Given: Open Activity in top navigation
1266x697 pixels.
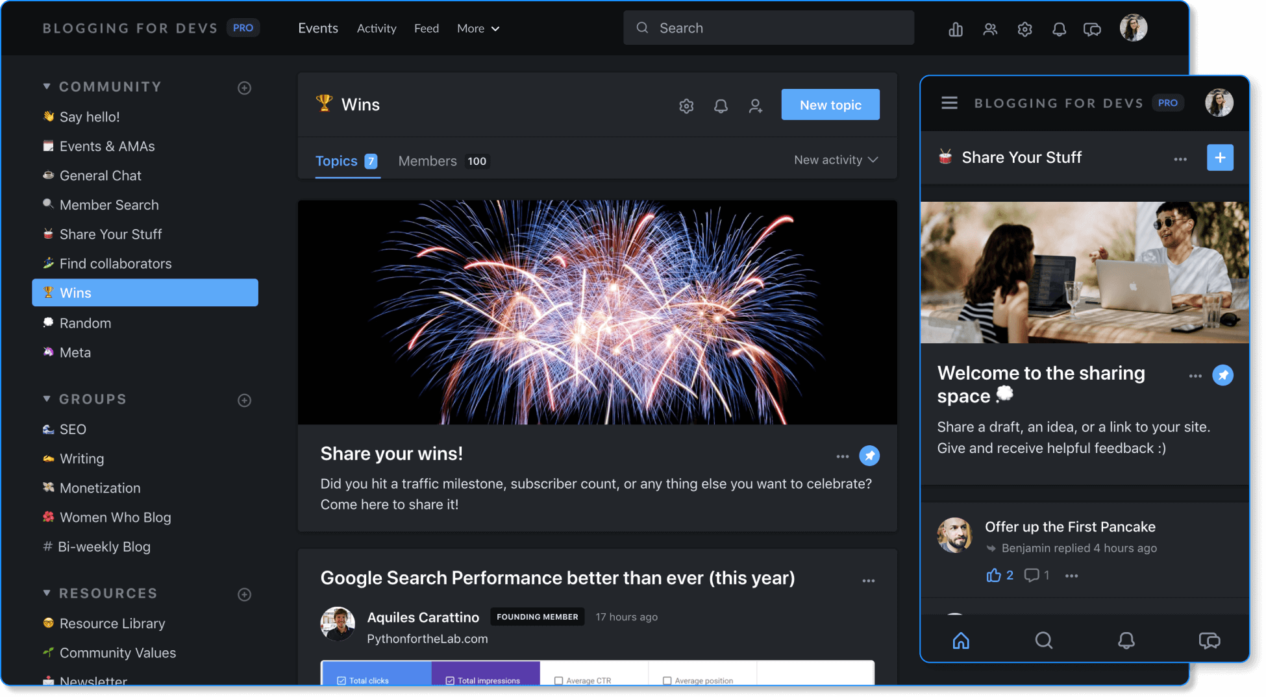Looking at the screenshot, I should 377,29.
